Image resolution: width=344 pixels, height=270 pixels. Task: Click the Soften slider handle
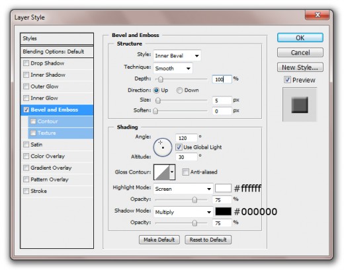(x=155, y=111)
